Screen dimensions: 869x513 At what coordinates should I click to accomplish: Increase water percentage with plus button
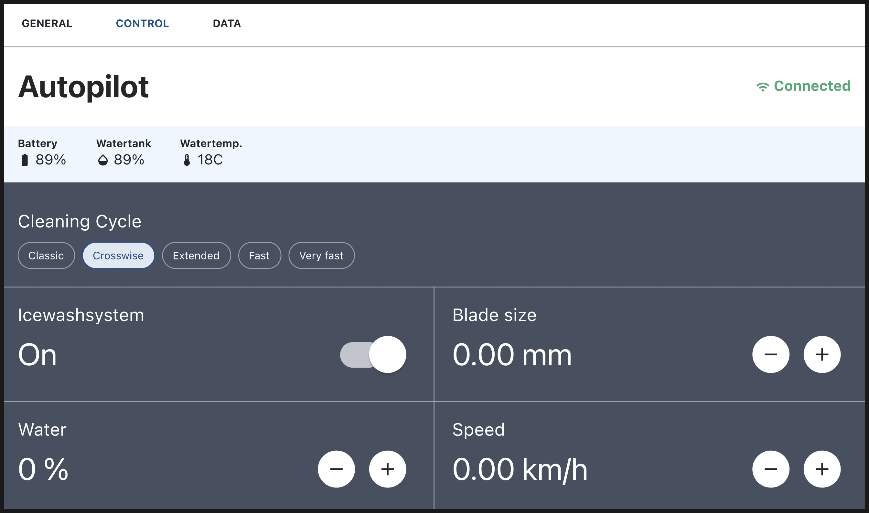[x=387, y=469]
